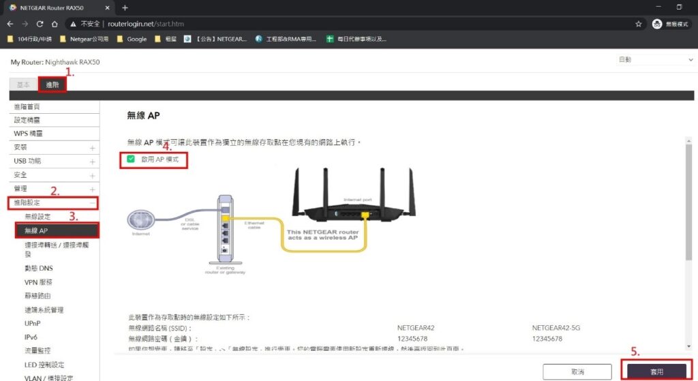Viewport: 698px width, 381px height.
Task: Click the content area vertical scrollbar
Action: [x=688, y=204]
